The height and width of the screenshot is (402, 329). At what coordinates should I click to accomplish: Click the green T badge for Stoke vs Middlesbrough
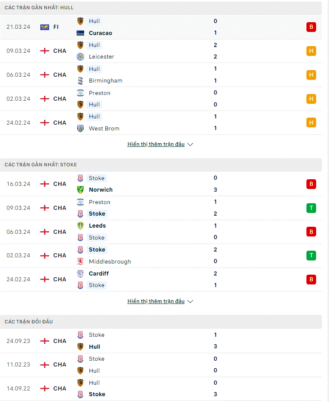tap(311, 255)
